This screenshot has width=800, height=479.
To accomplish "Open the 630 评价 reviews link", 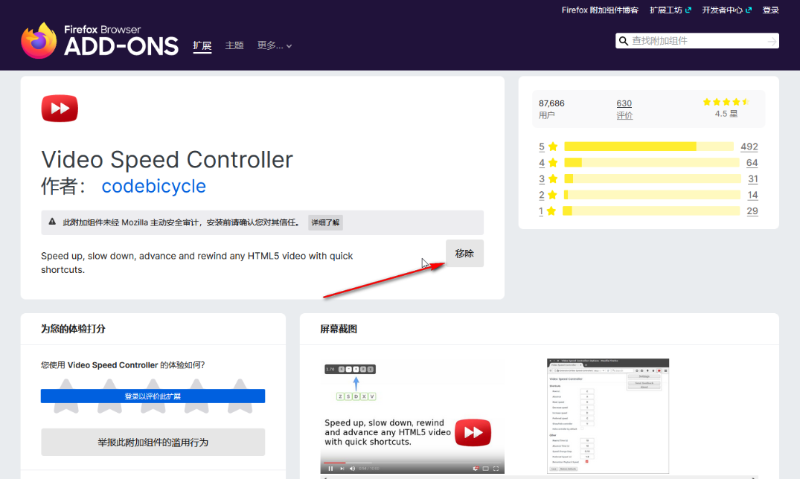I will tap(624, 109).
